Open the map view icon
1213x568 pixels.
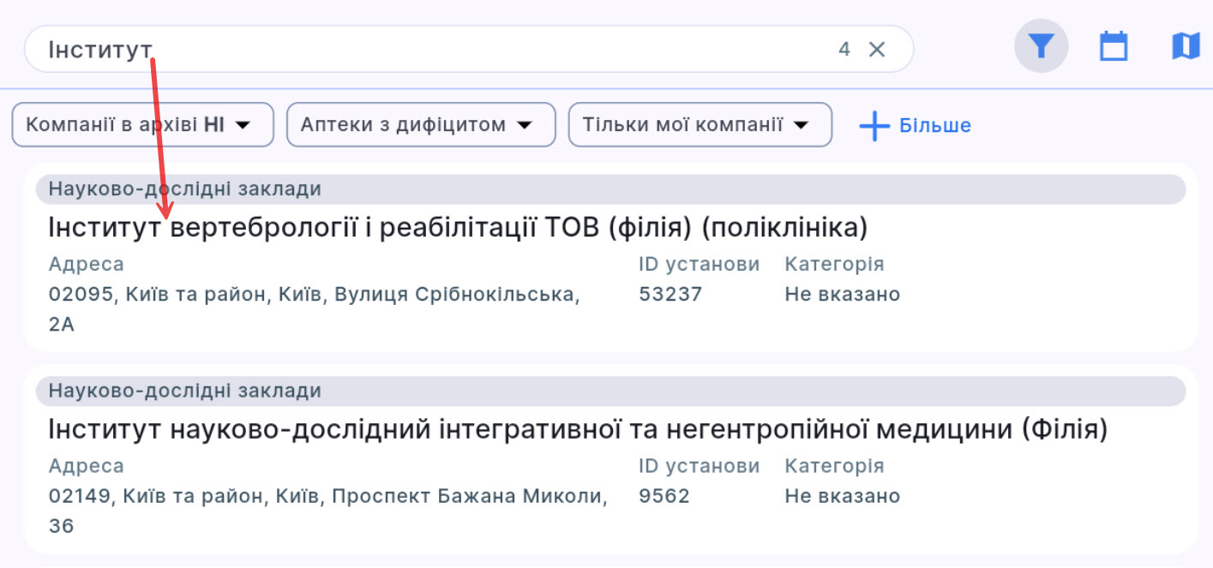pyautogui.click(x=1185, y=45)
